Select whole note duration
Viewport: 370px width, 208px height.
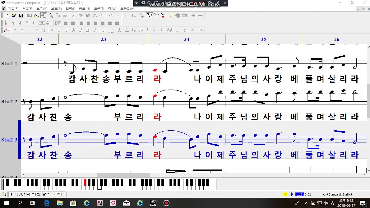coord(52,30)
